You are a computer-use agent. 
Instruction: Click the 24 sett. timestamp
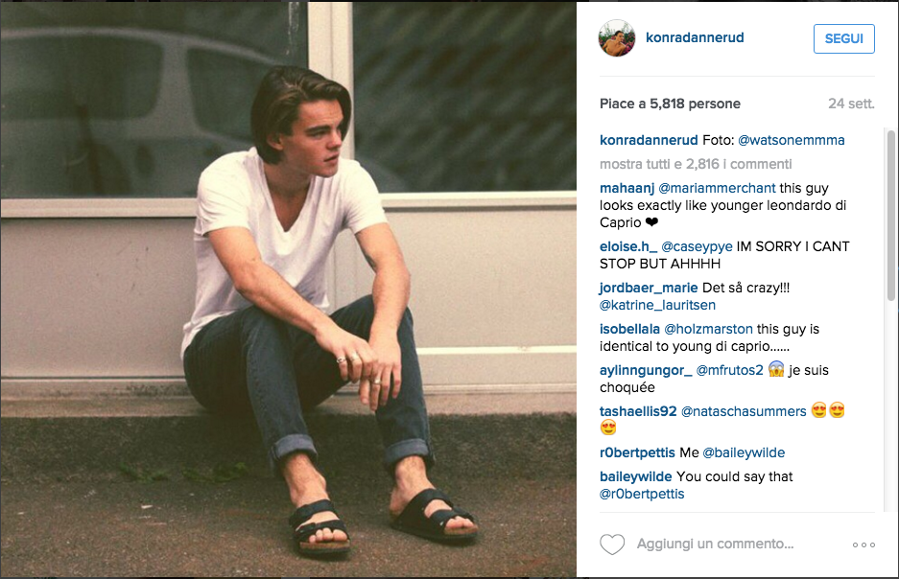[851, 104]
